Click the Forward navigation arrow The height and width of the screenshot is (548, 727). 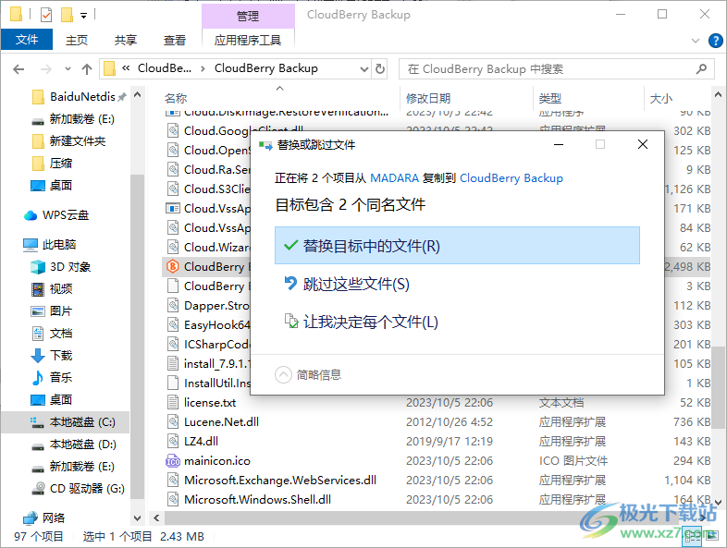click(x=46, y=69)
